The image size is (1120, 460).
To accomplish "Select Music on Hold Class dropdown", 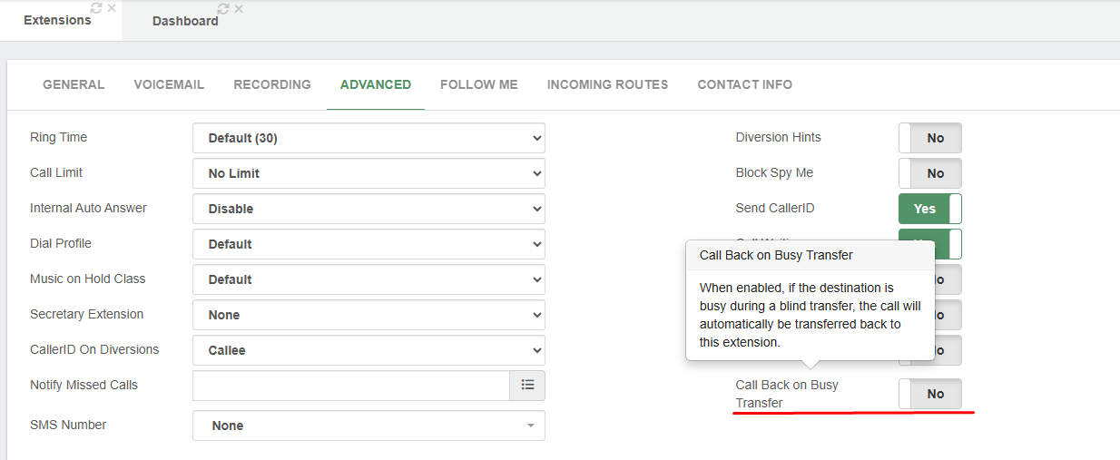I will pyautogui.click(x=368, y=279).
